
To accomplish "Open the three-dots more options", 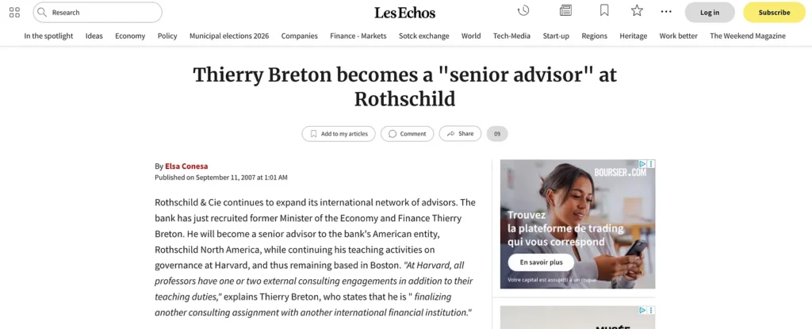I will click(666, 12).
